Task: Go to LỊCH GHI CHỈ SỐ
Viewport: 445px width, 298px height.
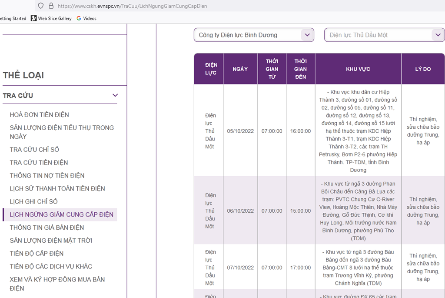Action: pyautogui.click(x=33, y=202)
